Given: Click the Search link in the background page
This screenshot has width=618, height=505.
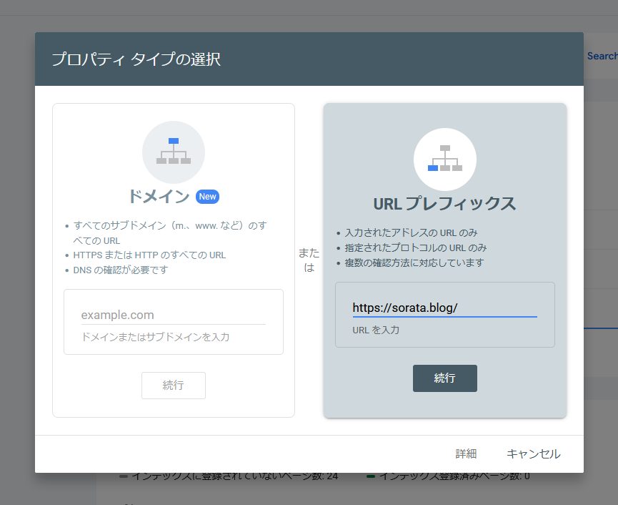Looking at the screenshot, I should click(602, 56).
